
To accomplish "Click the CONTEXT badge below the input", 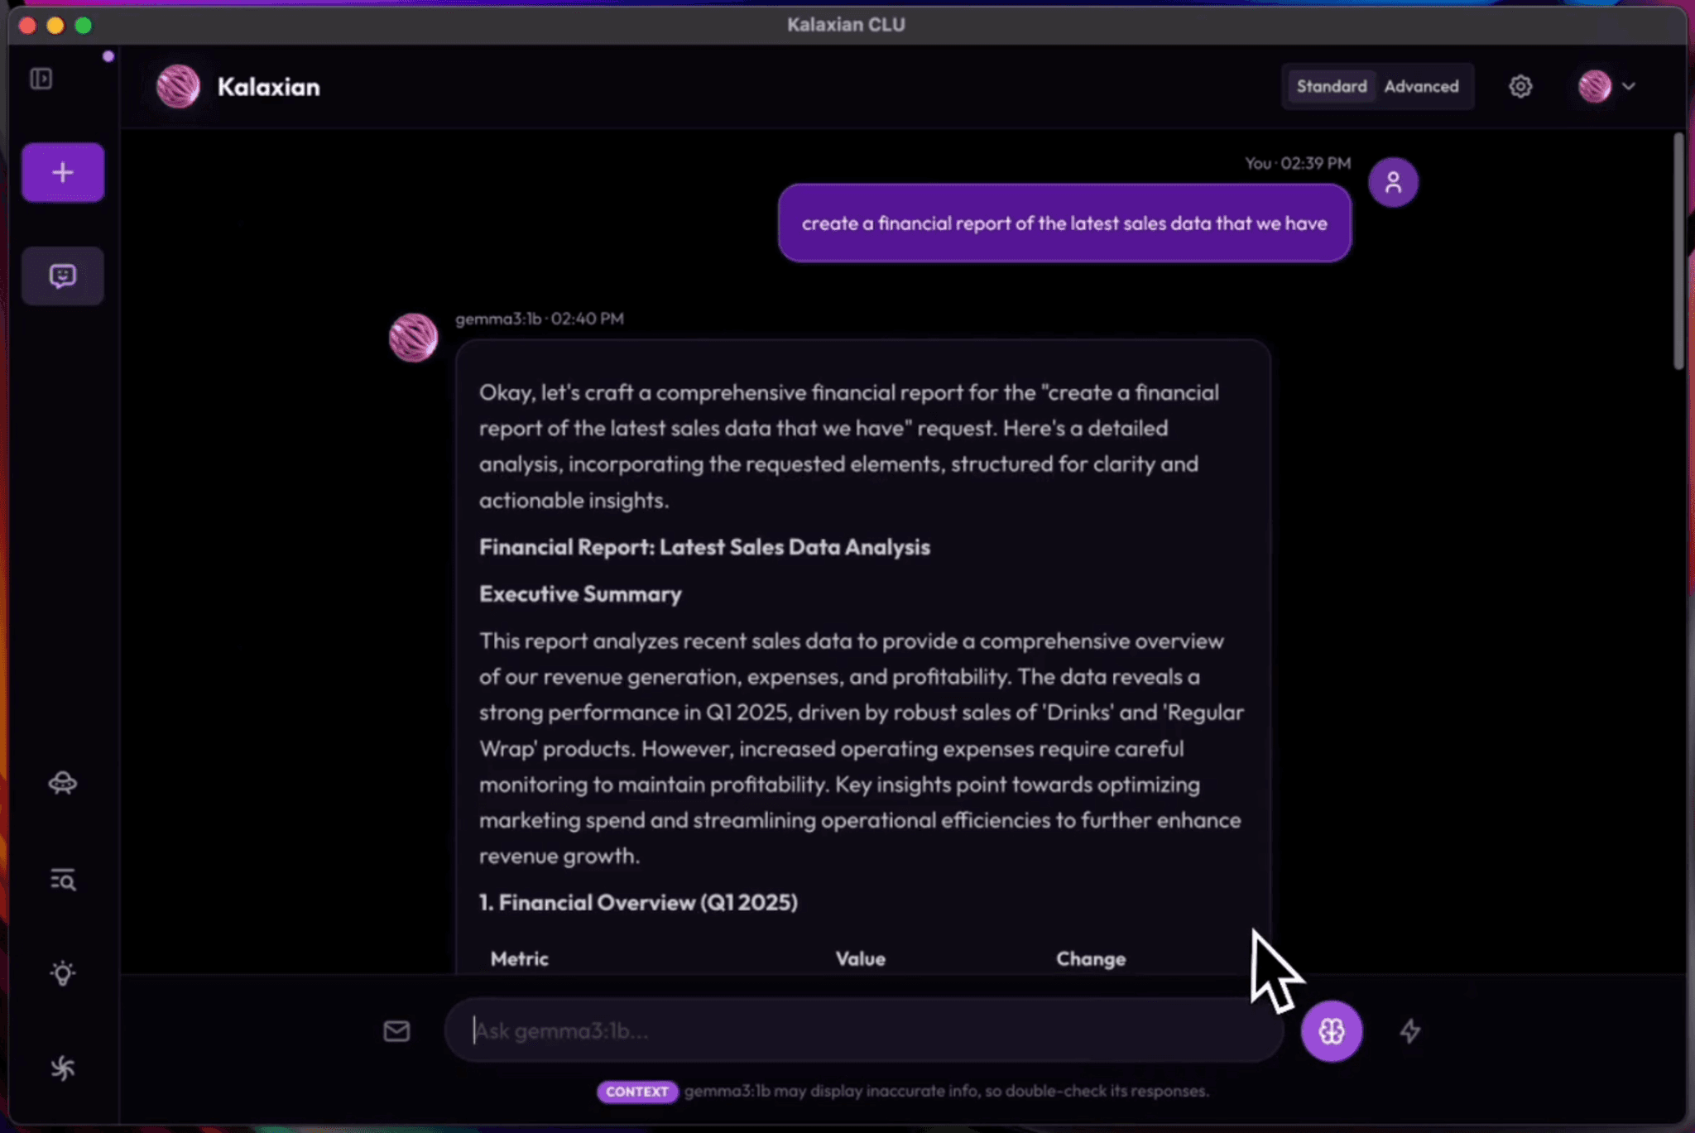I will click(636, 1091).
